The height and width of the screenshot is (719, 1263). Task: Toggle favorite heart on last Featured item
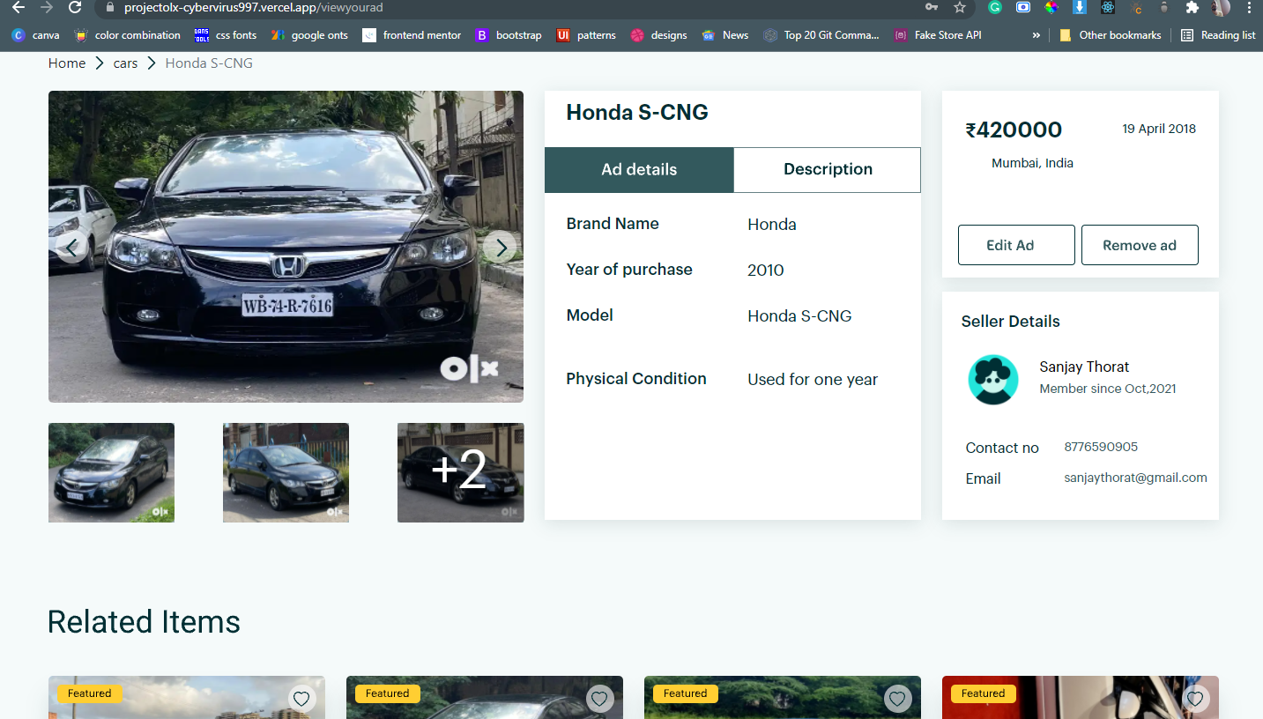1195,698
